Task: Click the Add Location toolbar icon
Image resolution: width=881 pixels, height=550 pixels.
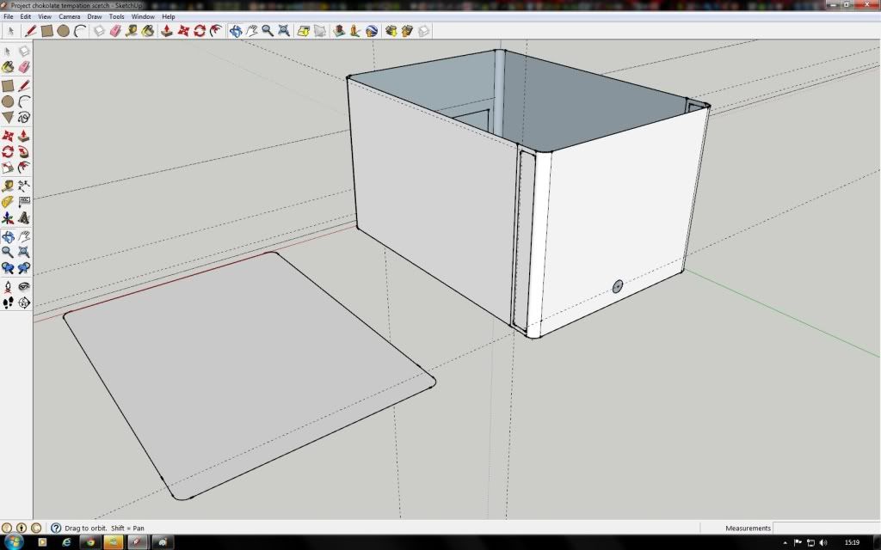Action: point(304,31)
